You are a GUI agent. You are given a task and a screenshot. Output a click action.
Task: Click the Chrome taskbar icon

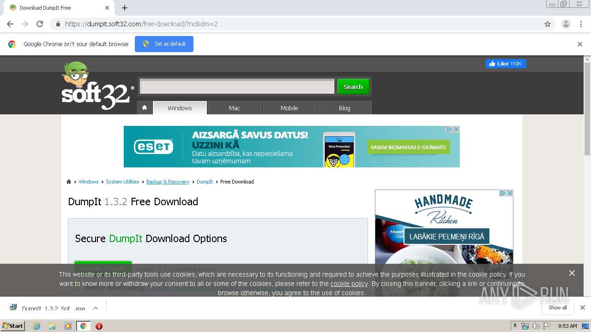(84, 326)
